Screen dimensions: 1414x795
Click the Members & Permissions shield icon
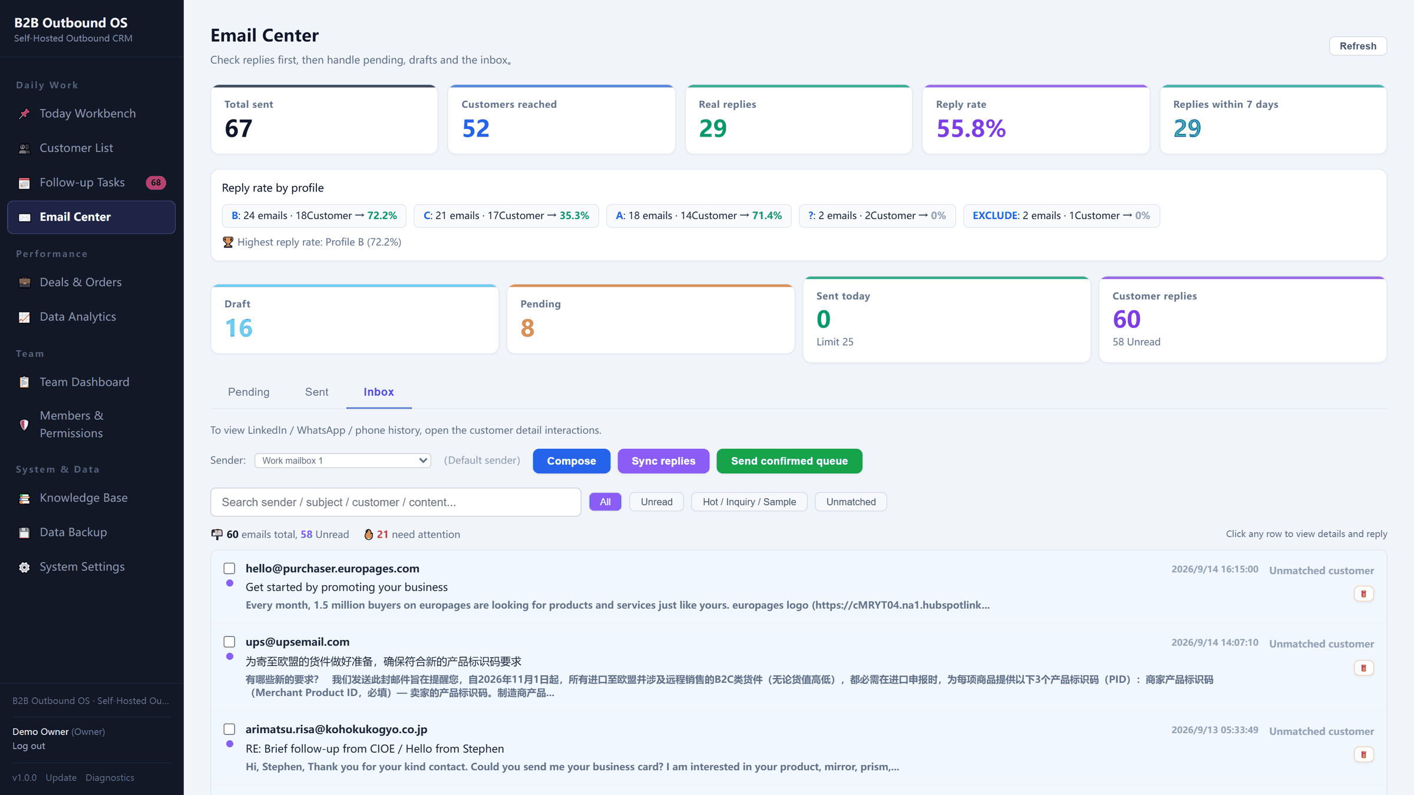[x=24, y=425]
